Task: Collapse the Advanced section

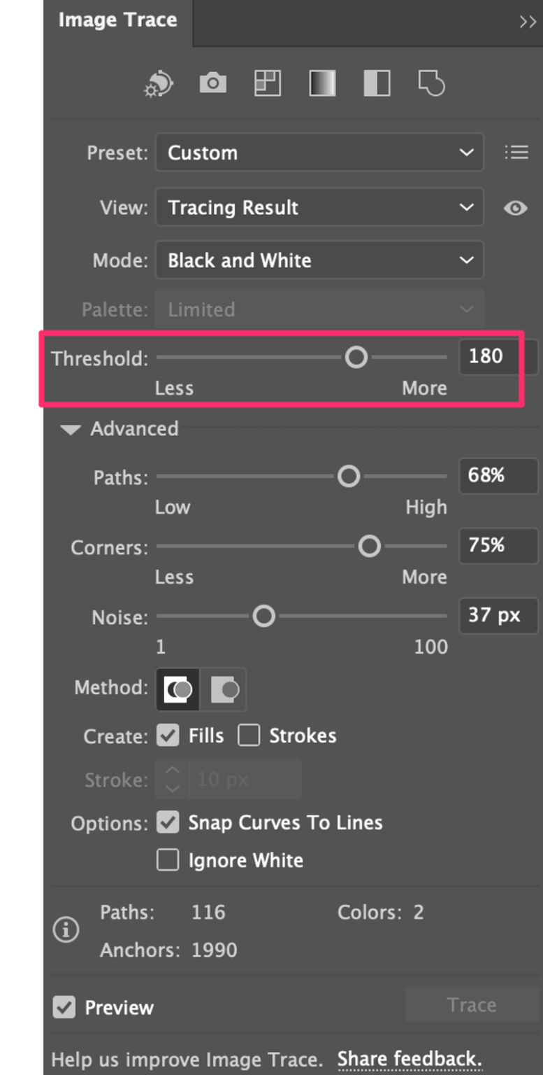Action: [69, 430]
